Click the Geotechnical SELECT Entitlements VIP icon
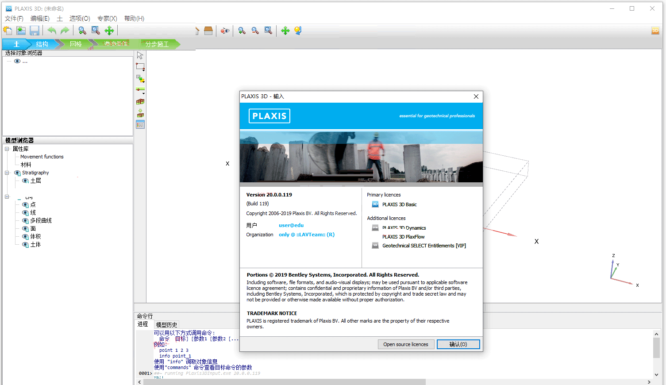666x385 pixels. tap(375, 246)
